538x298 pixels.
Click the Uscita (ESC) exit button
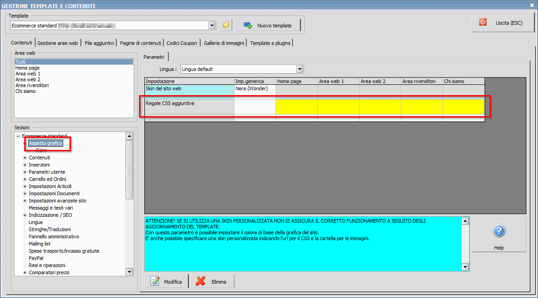tap(503, 22)
